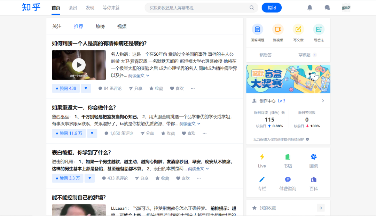Viewport: 376px width, 216px height.
Task: Expand 阅读全文 on 黛西巫巫 answer
Action: 190,124
